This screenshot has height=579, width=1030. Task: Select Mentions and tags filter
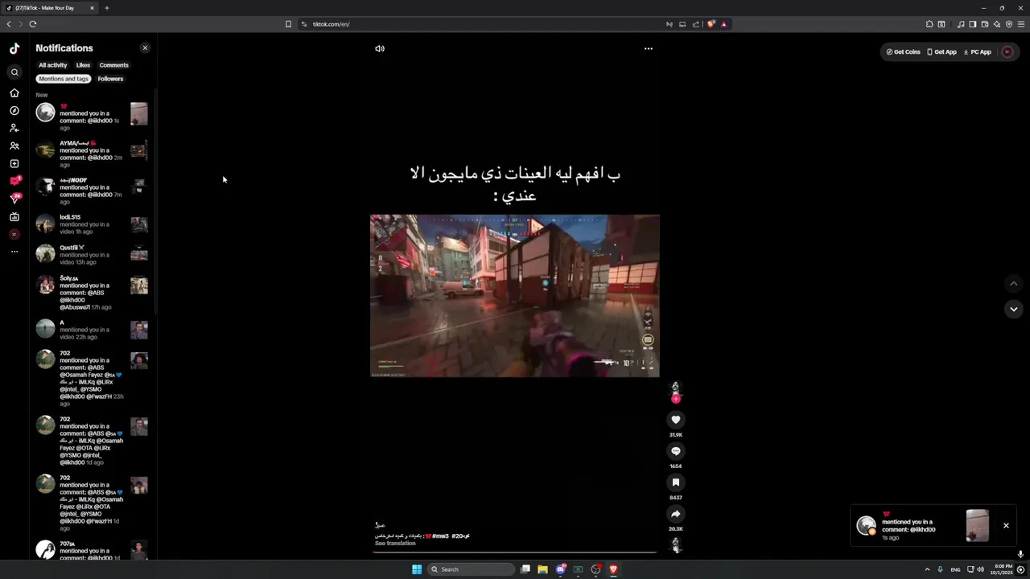click(64, 79)
